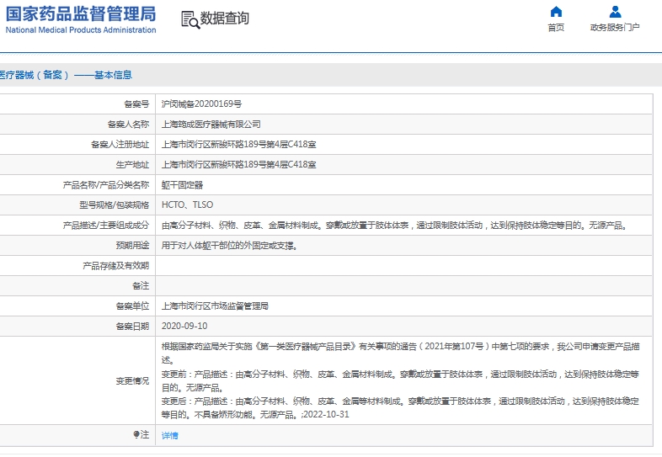Click the 预期用途 row label

132,246
